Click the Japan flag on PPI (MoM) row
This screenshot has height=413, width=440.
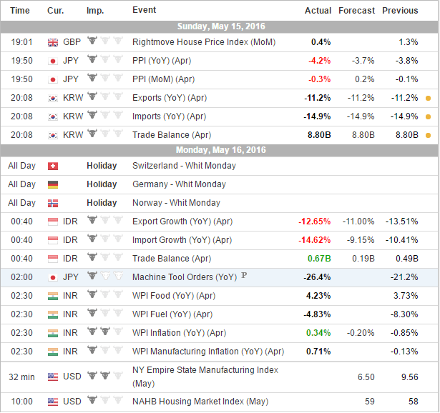coord(53,79)
